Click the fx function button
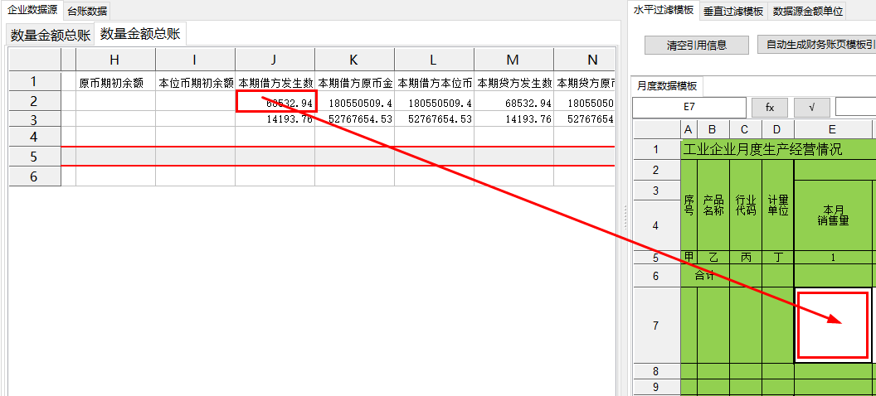The height and width of the screenshot is (396, 876). coord(769,108)
